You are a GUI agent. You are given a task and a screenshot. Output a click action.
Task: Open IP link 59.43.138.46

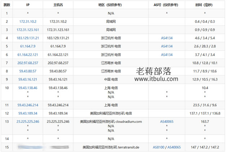click(28, 88)
